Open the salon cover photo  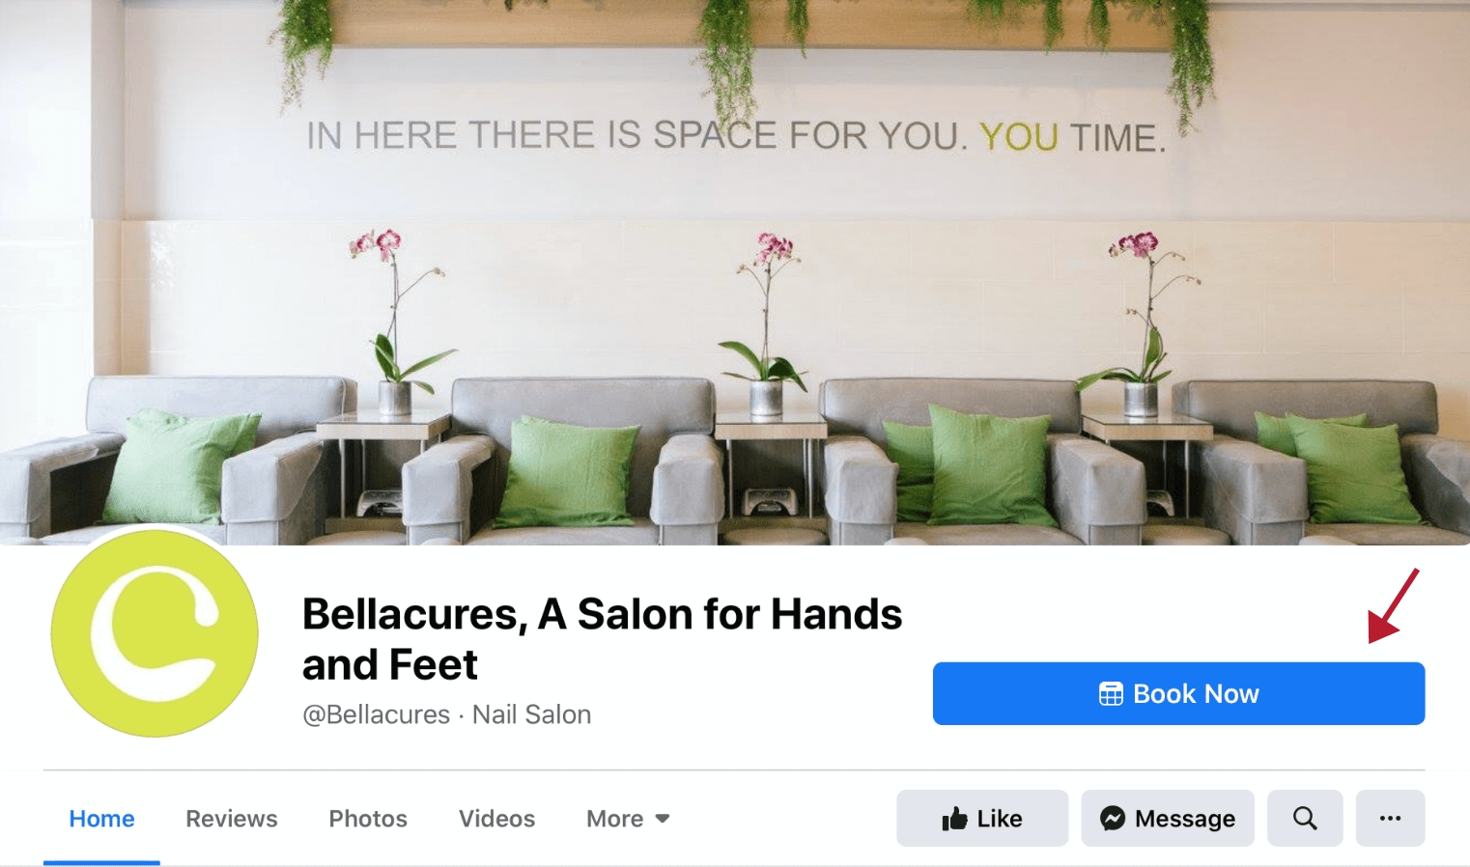(x=735, y=272)
